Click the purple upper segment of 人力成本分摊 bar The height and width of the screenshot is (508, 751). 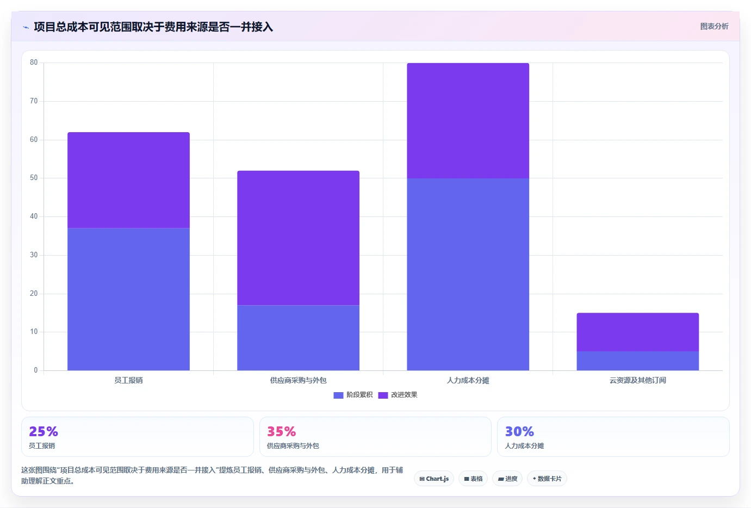[x=468, y=121]
